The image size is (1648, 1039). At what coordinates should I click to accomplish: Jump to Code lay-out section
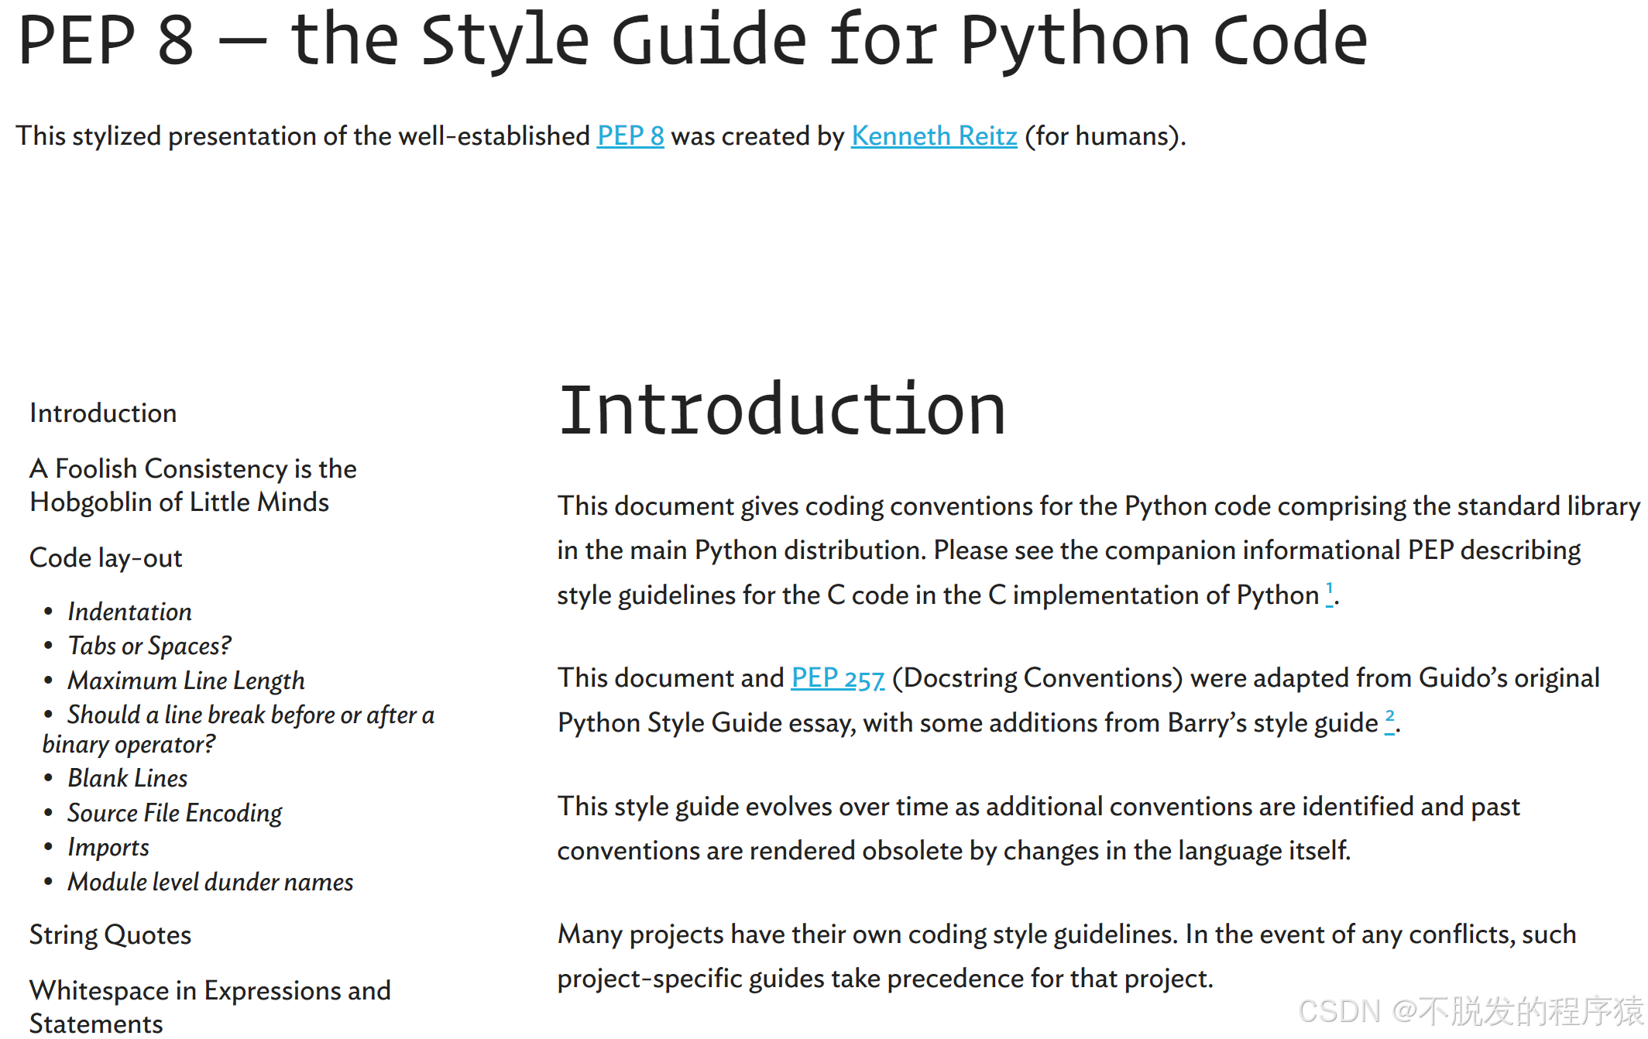[x=106, y=558]
